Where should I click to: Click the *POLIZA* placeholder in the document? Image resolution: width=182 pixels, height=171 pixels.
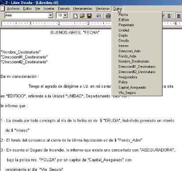[x=48, y=160]
